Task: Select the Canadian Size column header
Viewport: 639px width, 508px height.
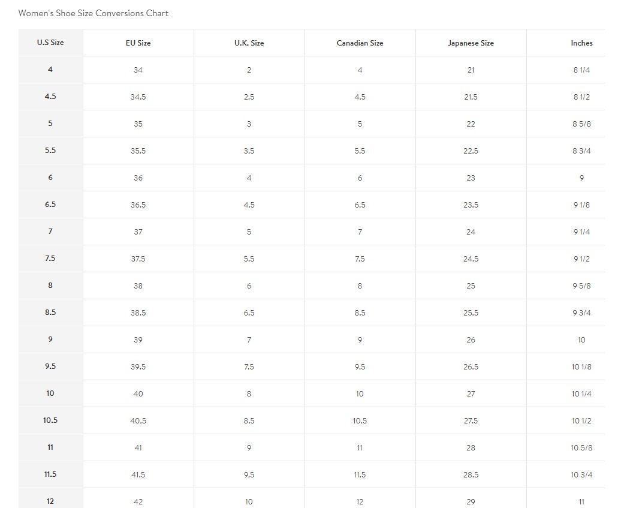Action: 360,43
